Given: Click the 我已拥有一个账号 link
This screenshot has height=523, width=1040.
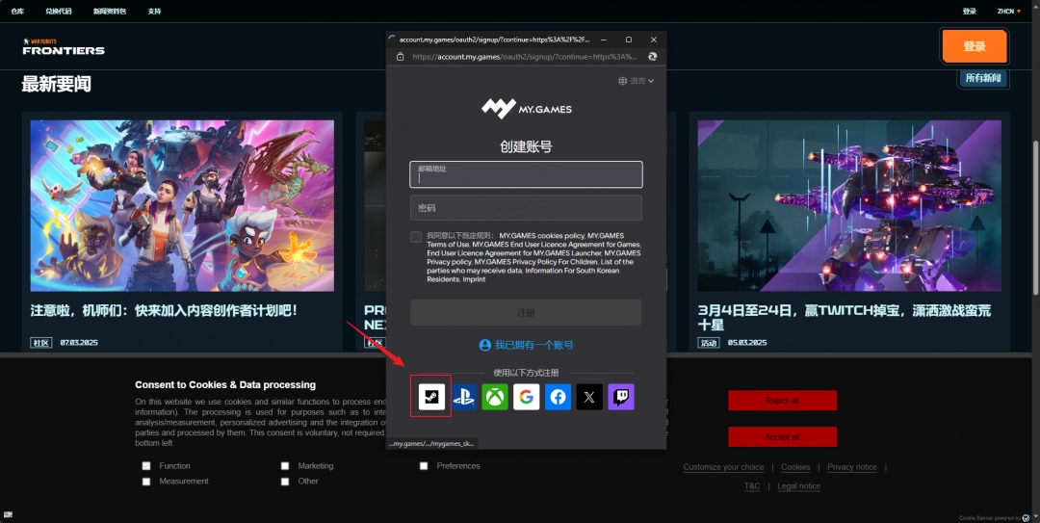Looking at the screenshot, I should (x=526, y=345).
